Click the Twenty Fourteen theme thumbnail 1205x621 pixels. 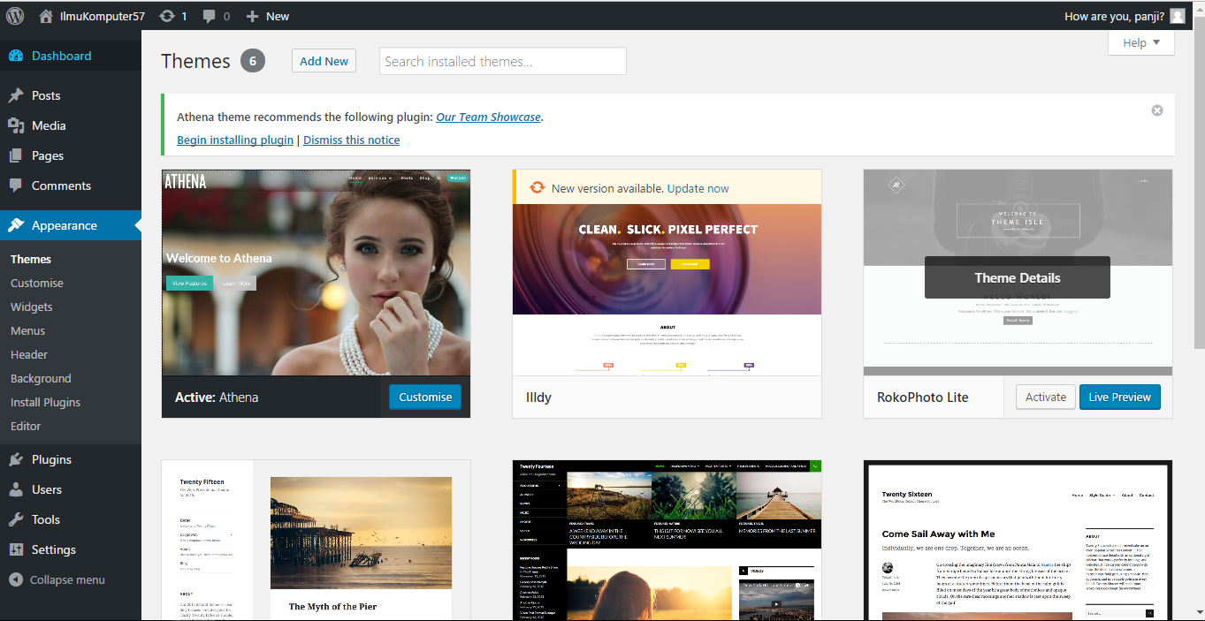[667, 540]
